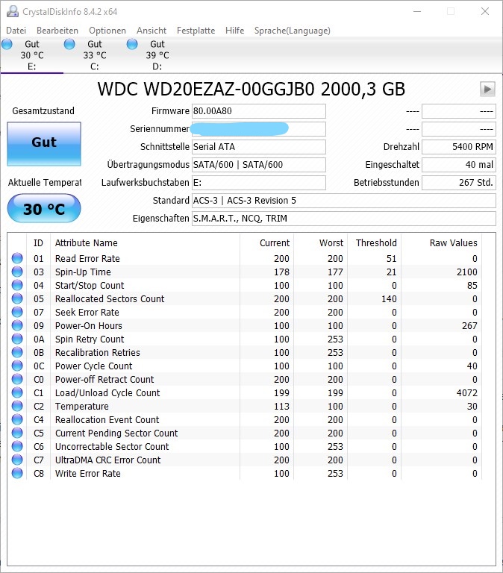Click the Standard ACS-3 field

[x=343, y=201]
